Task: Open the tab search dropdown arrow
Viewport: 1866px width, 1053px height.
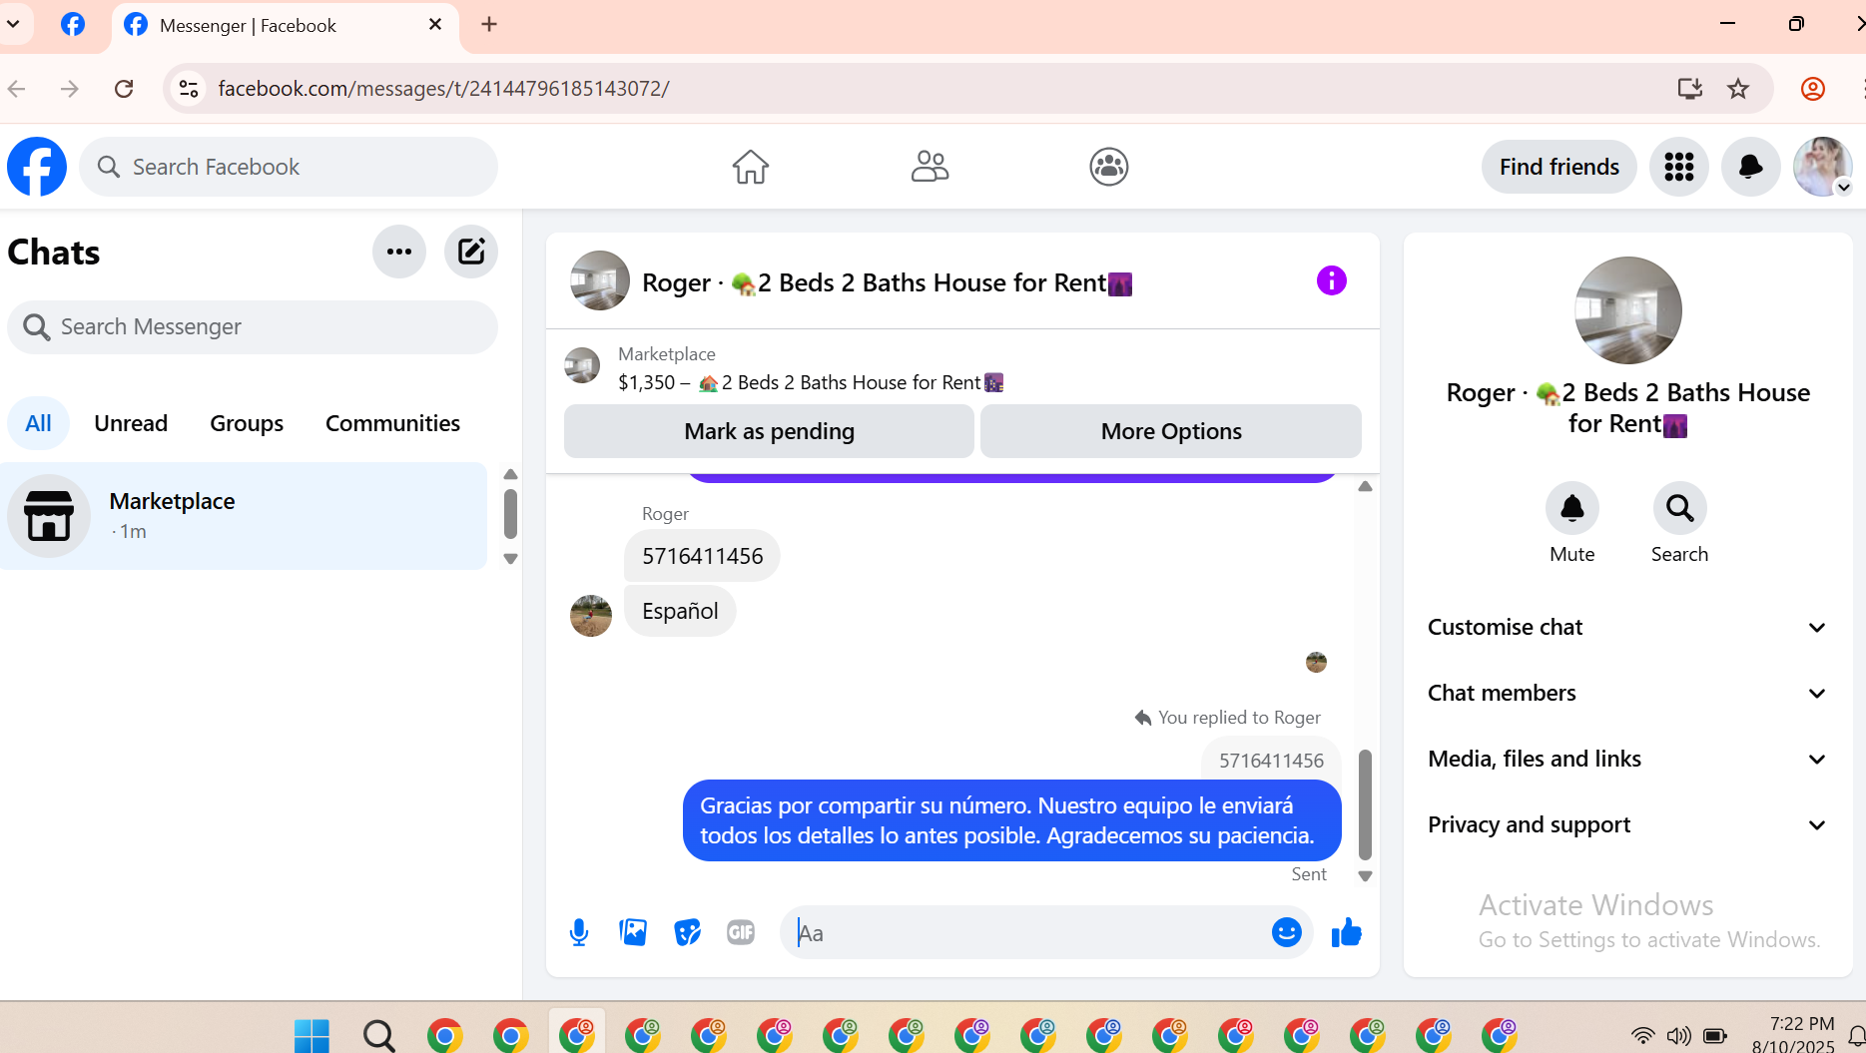Action: click(13, 25)
